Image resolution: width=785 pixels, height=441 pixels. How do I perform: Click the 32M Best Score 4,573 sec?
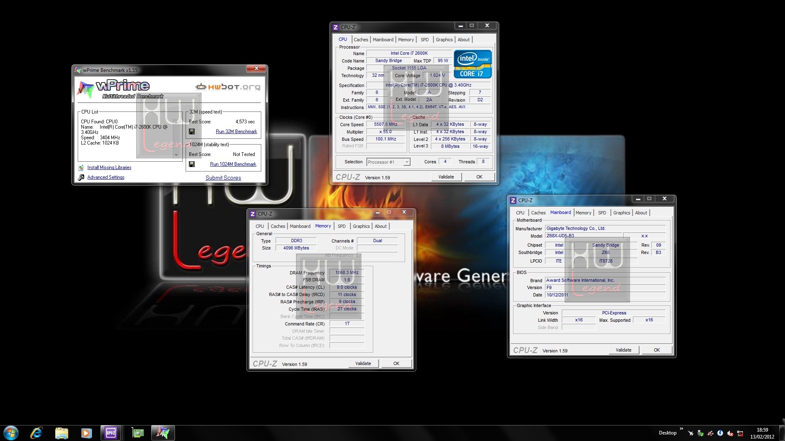[245, 122]
